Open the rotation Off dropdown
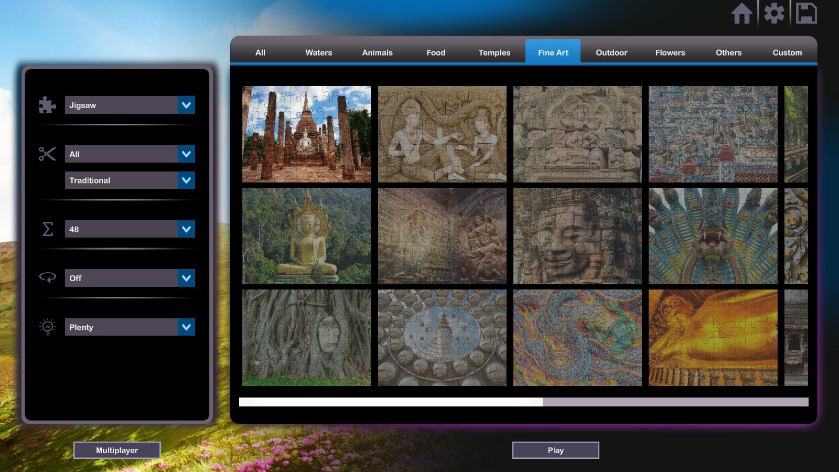Screen dimensions: 839x472 (130, 278)
